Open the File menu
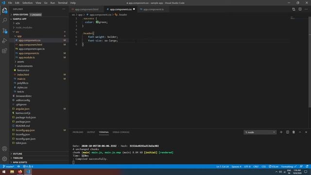 click(10, 3)
